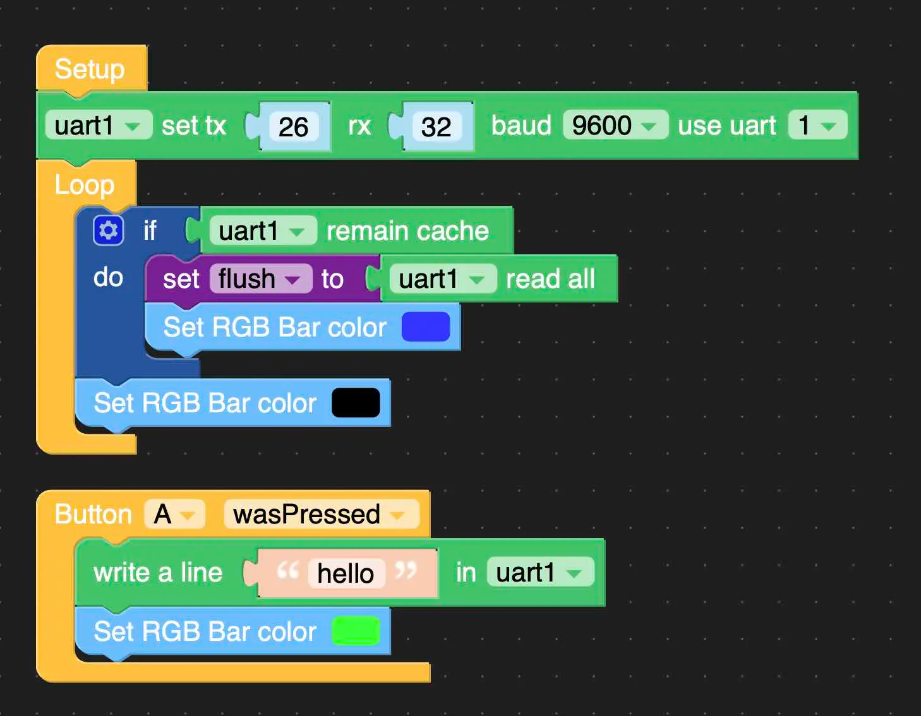This screenshot has width=921, height=716.
Task: Open the flush variable dropdown
Action: [x=260, y=278]
